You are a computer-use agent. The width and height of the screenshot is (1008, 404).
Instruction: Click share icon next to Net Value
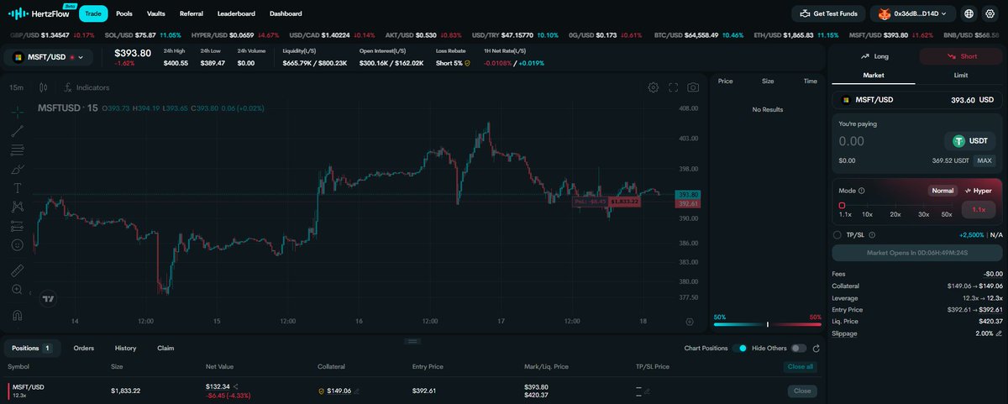[236, 386]
